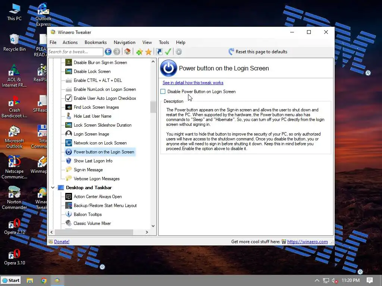Open the View menu
This screenshot has width=382, height=286.
coord(147,42)
